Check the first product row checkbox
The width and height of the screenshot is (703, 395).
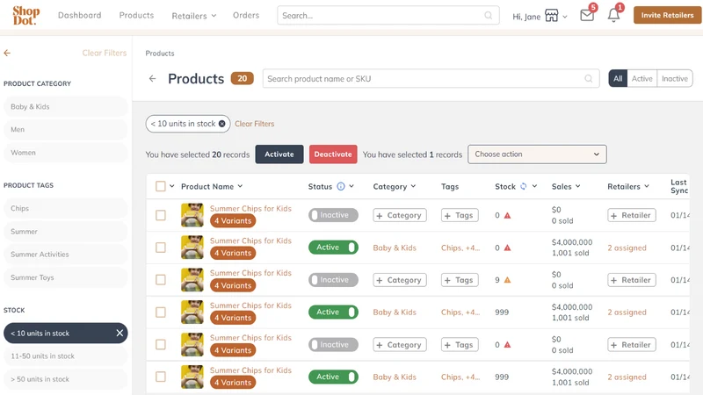161,215
